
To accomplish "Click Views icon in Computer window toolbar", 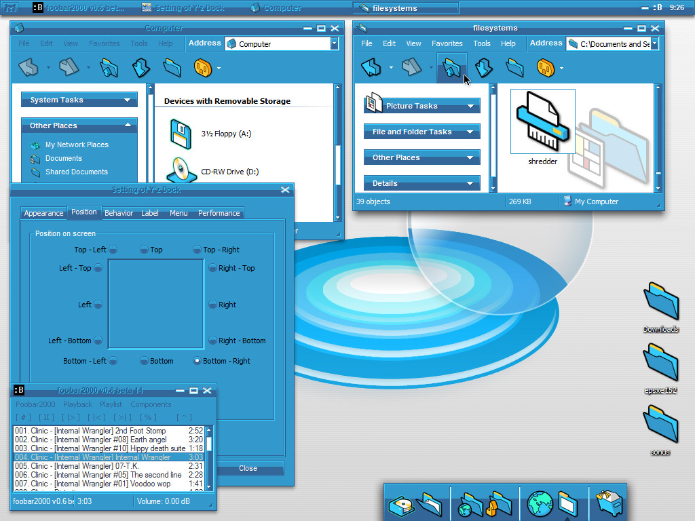I will pos(203,68).
